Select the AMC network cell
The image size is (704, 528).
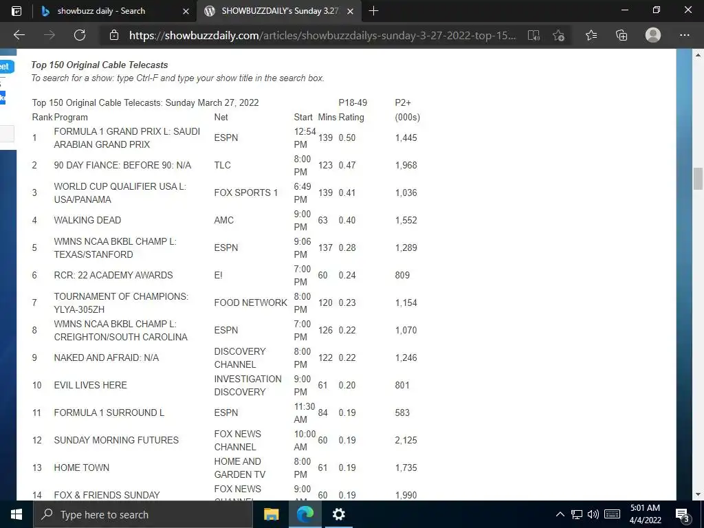coord(224,220)
